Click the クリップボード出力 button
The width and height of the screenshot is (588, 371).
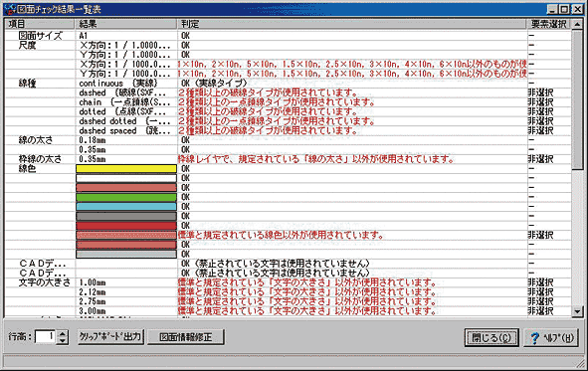110,336
